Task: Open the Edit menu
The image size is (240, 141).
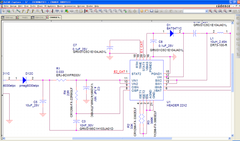Action: point(20,6)
